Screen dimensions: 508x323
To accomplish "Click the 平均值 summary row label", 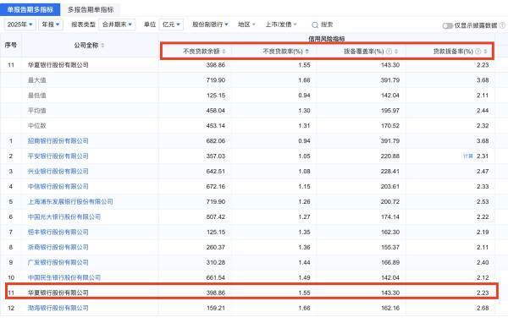I will [37, 111].
